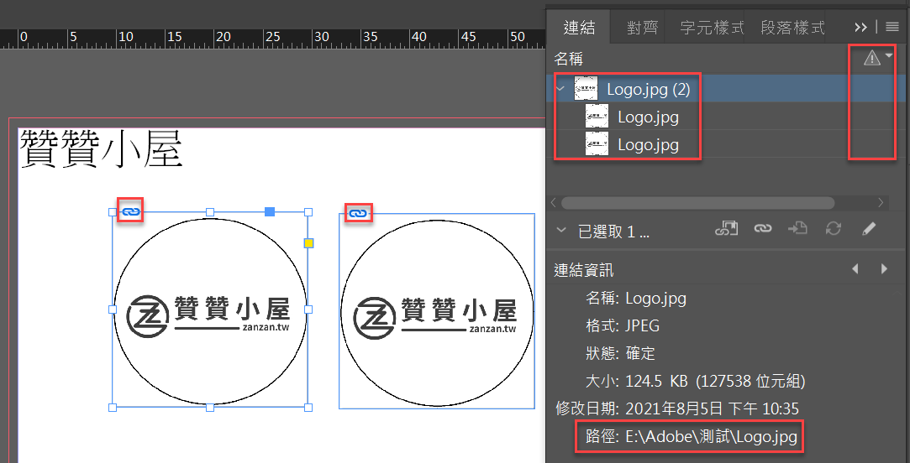Select the first Logo.jpg child link
This screenshot has width=910, height=463.
(x=725, y=117)
